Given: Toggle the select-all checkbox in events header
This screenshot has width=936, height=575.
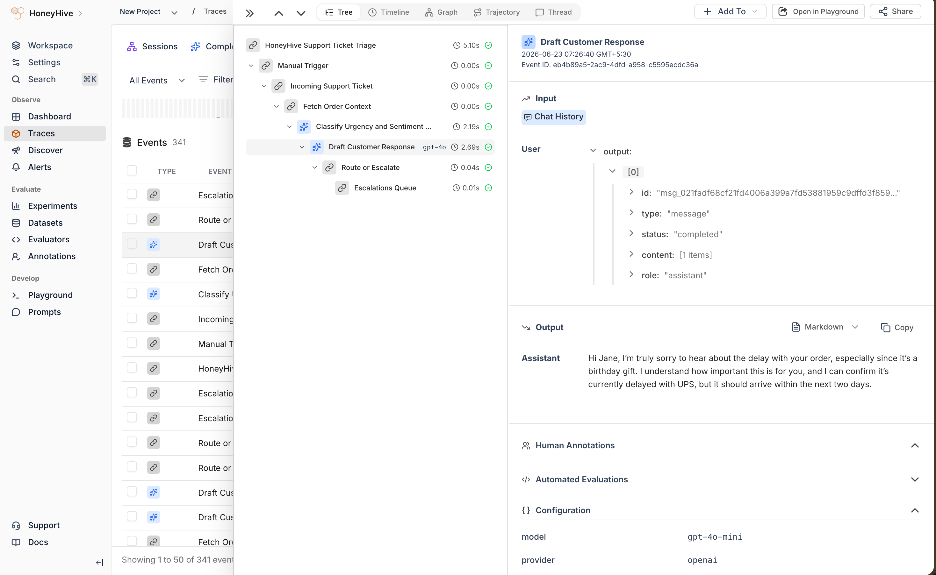Looking at the screenshot, I should tap(132, 170).
